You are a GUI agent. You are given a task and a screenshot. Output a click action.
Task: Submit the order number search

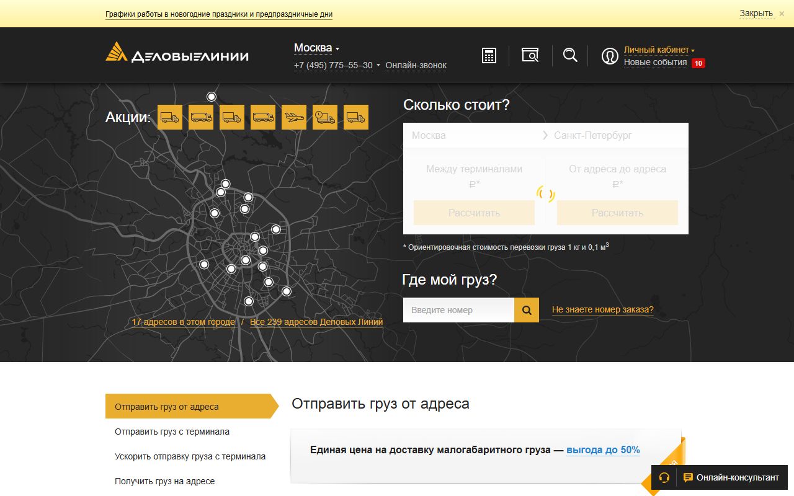(x=527, y=310)
